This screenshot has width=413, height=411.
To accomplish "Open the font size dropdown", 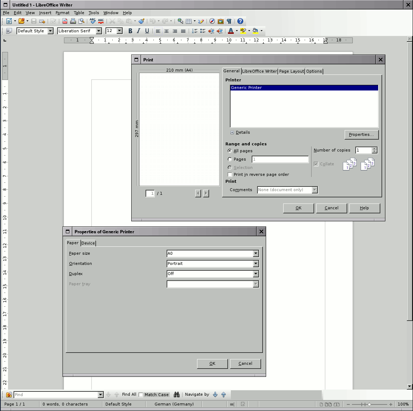I will click(120, 31).
